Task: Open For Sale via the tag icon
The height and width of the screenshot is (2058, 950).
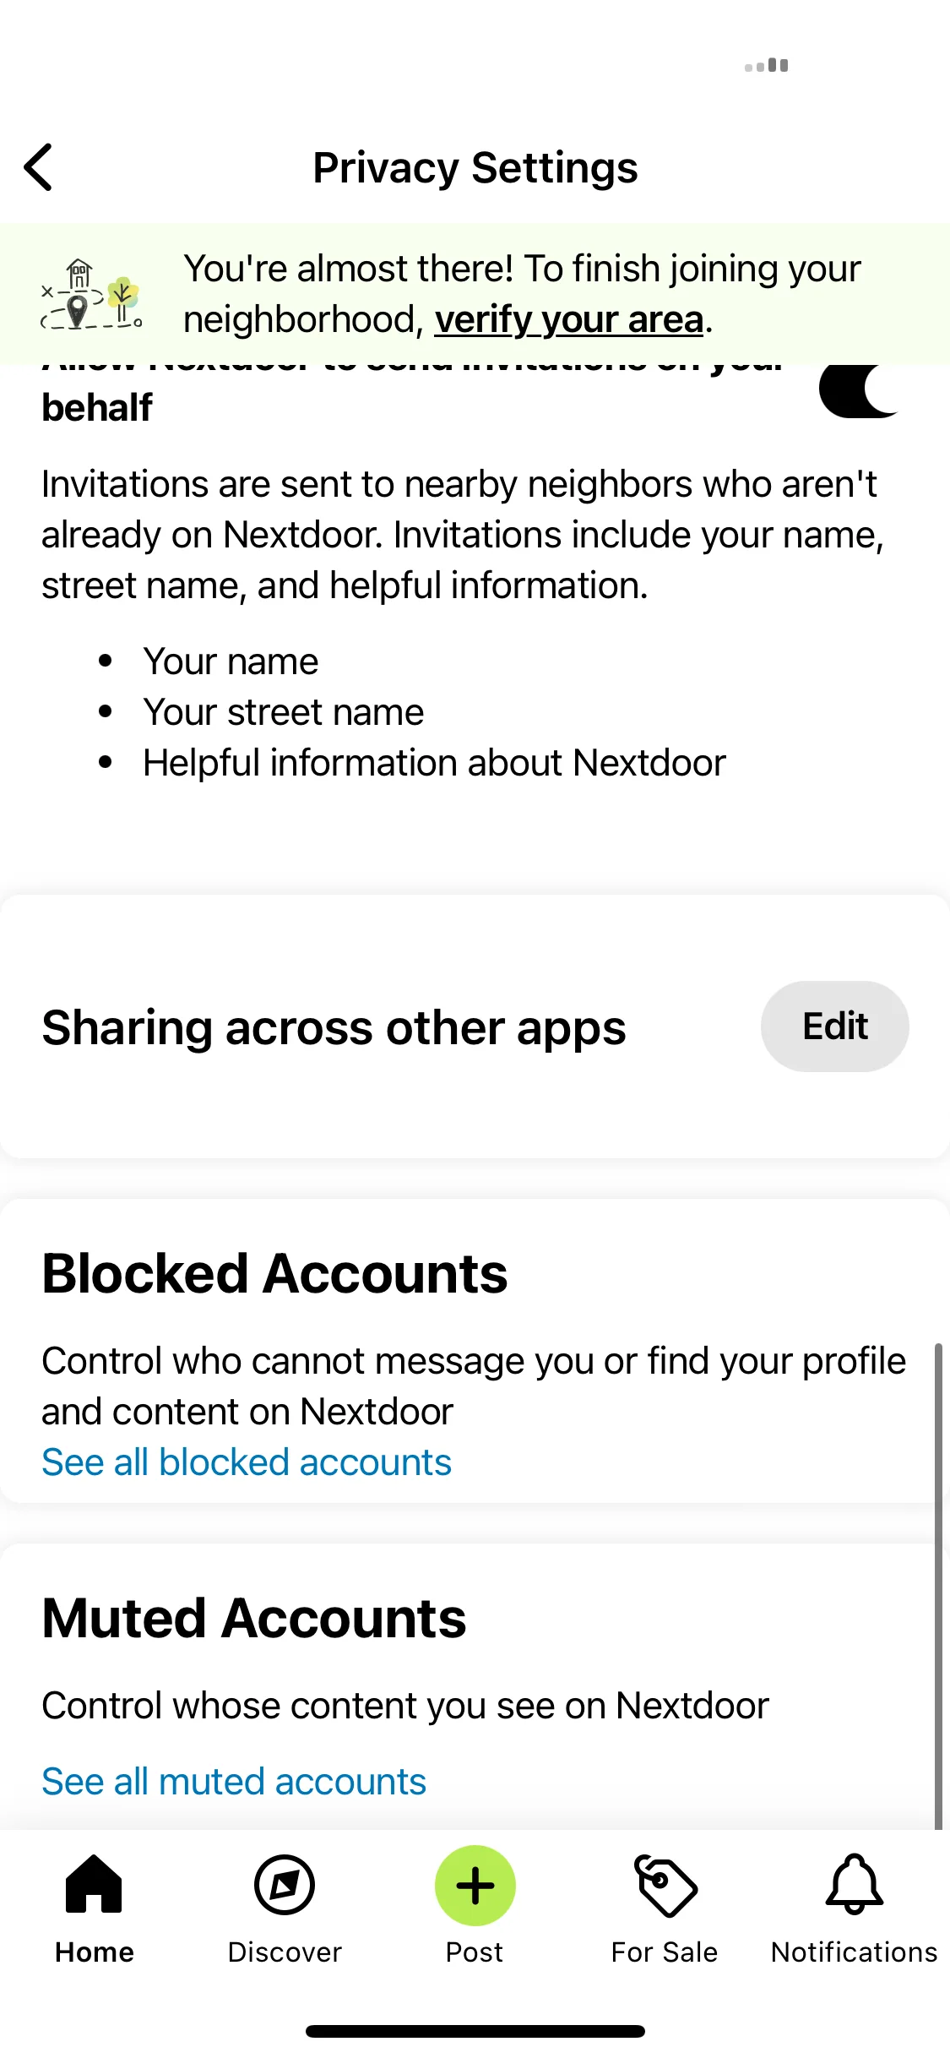Action: 665,1885
